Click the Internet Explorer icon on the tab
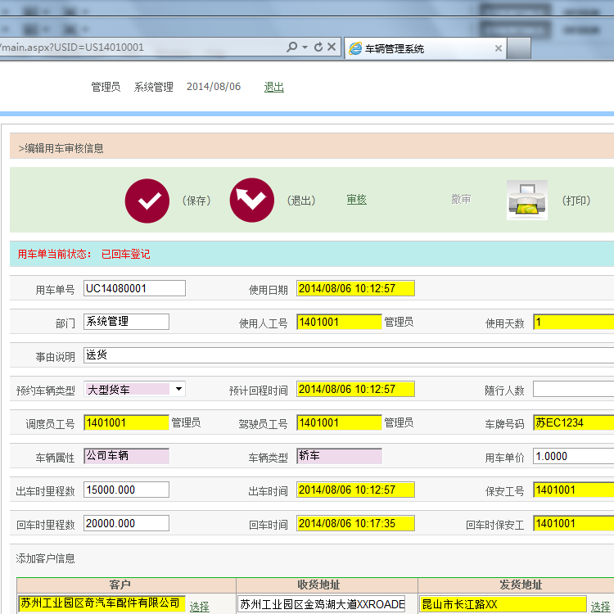This screenshot has width=614, height=614. click(355, 48)
